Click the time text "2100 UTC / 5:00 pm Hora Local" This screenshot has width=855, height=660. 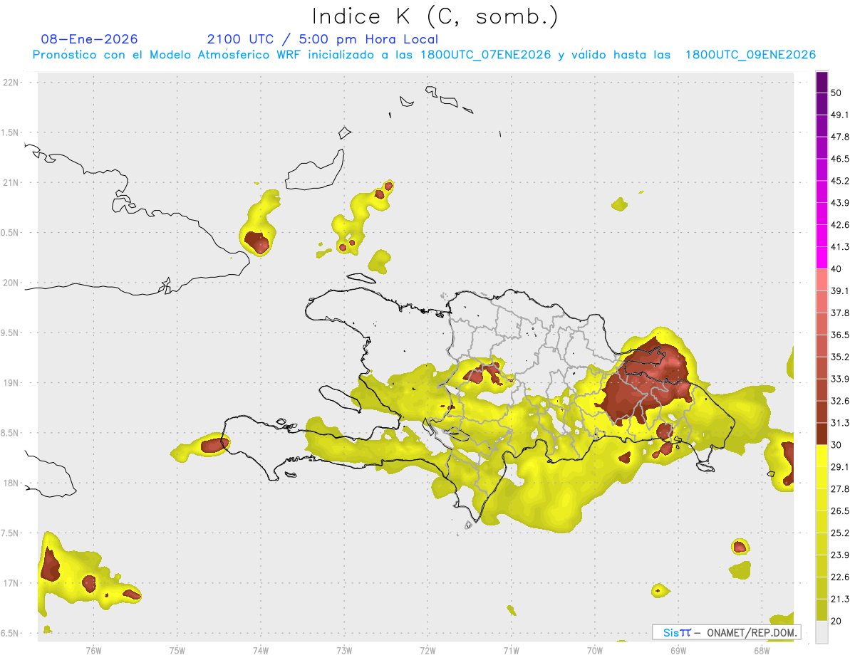(323, 39)
